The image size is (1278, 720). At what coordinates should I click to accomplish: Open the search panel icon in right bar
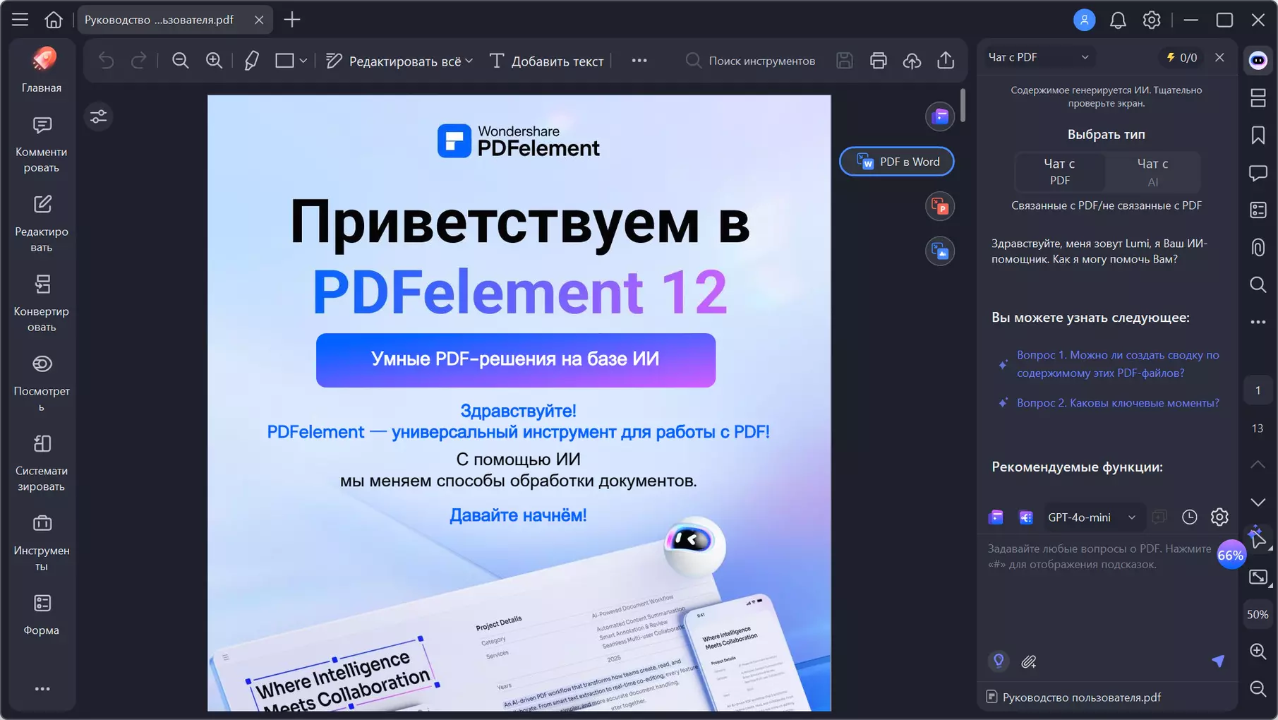[x=1258, y=285]
